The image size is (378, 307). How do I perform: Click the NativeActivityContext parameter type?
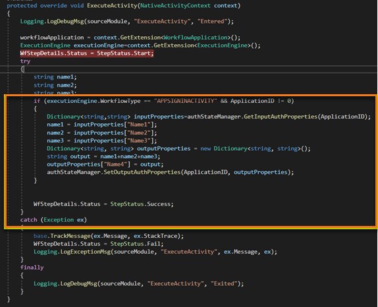175,5
